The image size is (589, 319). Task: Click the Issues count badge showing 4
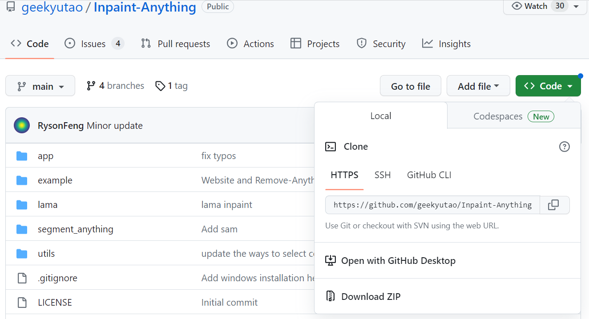(x=117, y=44)
